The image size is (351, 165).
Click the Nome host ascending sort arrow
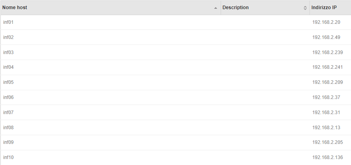coord(215,8)
